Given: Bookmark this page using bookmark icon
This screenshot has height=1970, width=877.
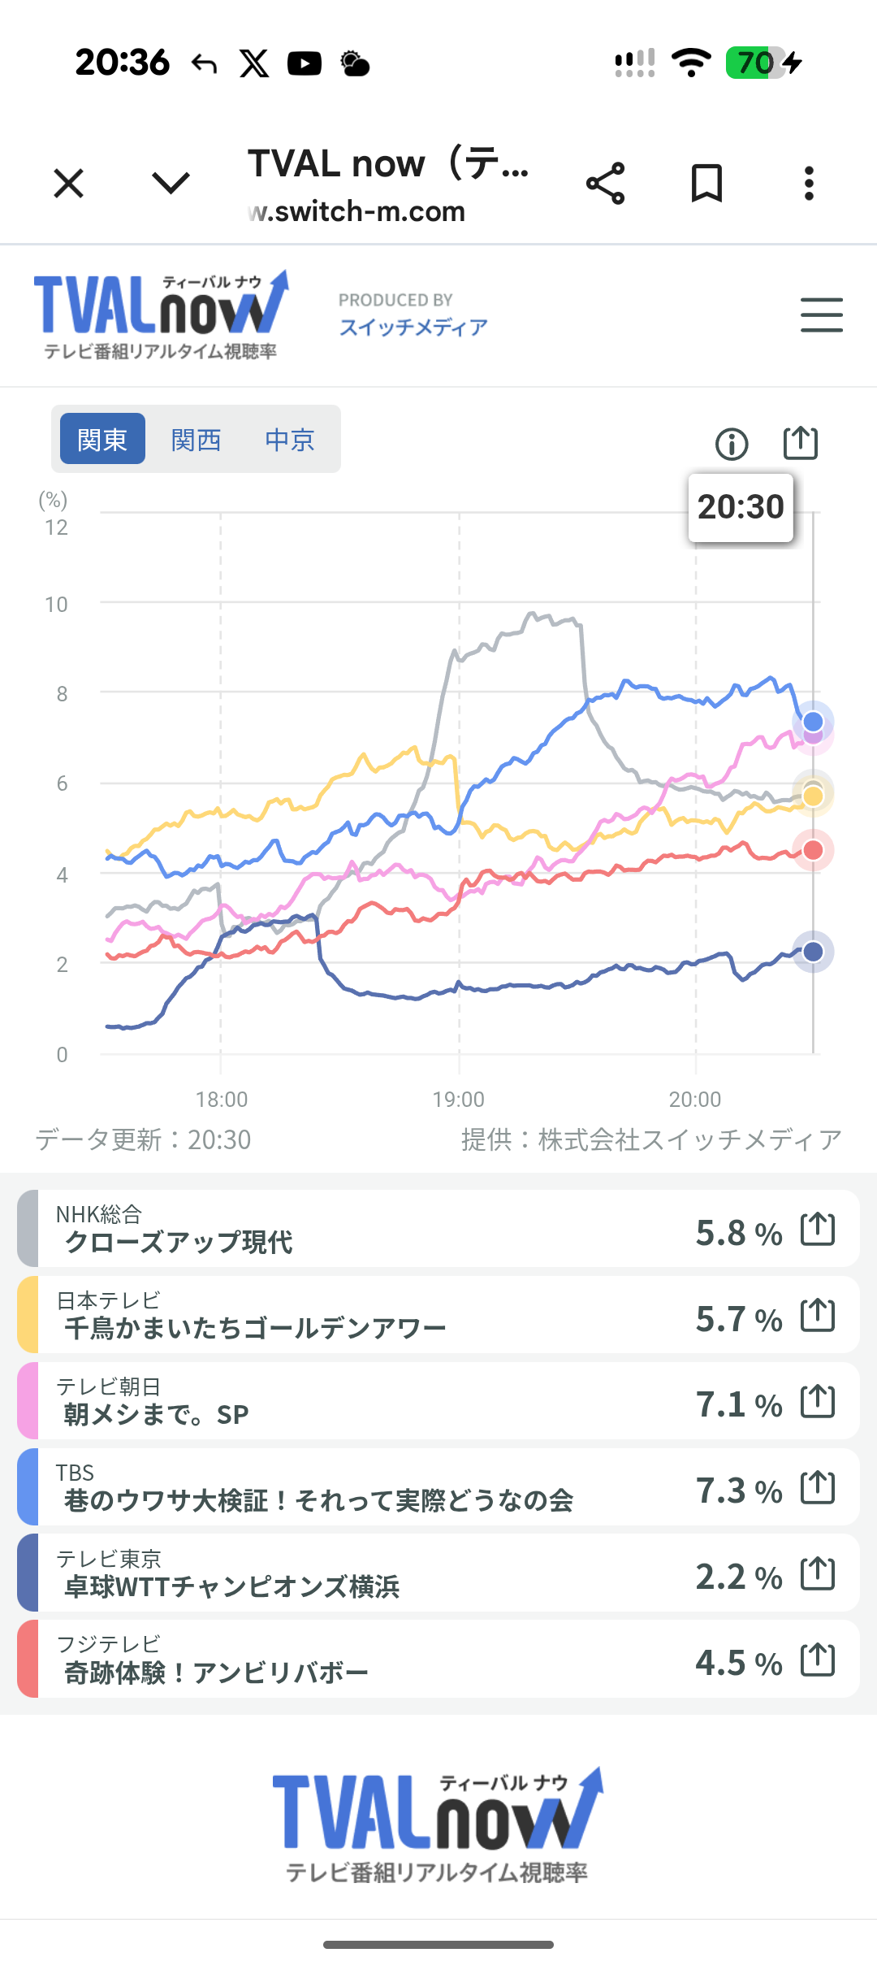Looking at the screenshot, I should [x=706, y=183].
